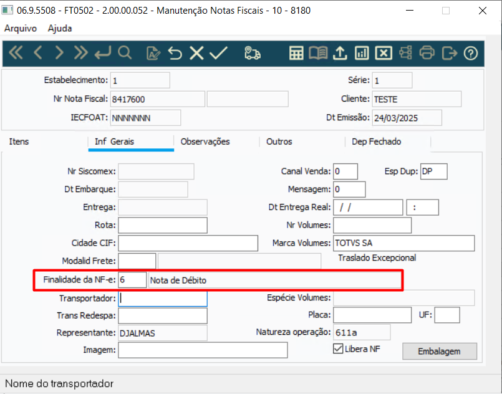
Task: Open the Ajuda menu
Action: 60,29
